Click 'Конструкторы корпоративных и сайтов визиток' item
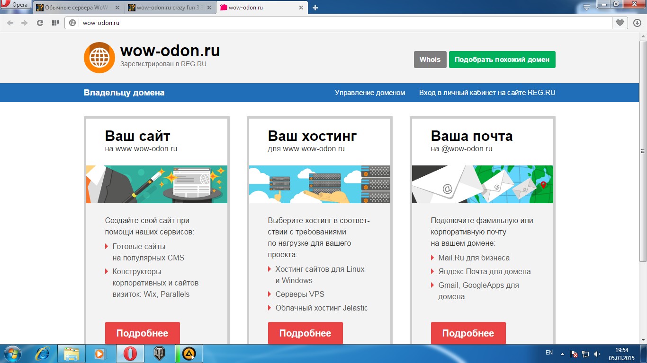This screenshot has height=363, width=647. point(155,283)
